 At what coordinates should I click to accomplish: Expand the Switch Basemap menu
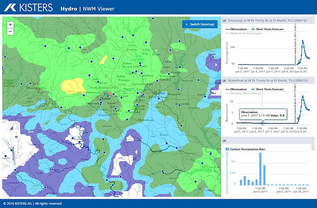(x=200, y=24)
